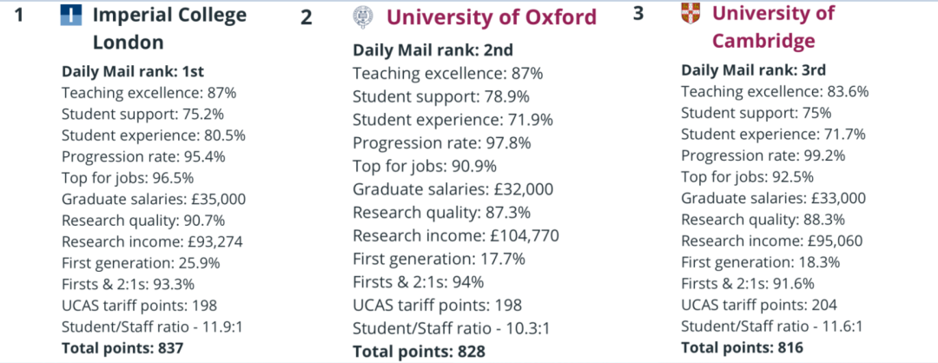The width and height of the screenshot is (938, 363).
Task: Select Oxford's Total points: 828 text
Action: pos(419,351)
